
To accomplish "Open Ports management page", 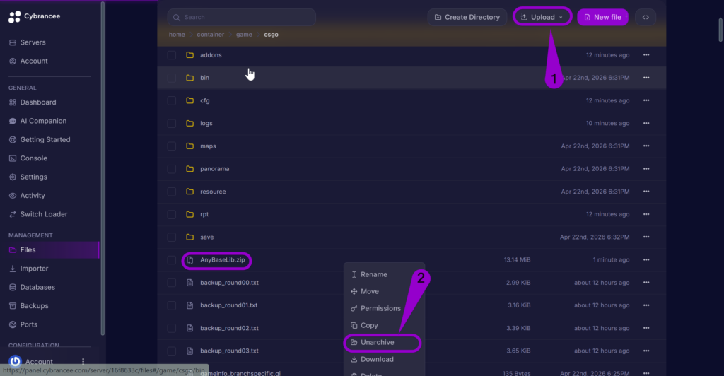I will click(23, 325).
